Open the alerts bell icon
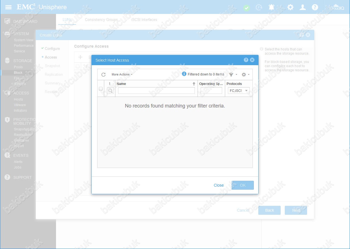 point(271,7)
